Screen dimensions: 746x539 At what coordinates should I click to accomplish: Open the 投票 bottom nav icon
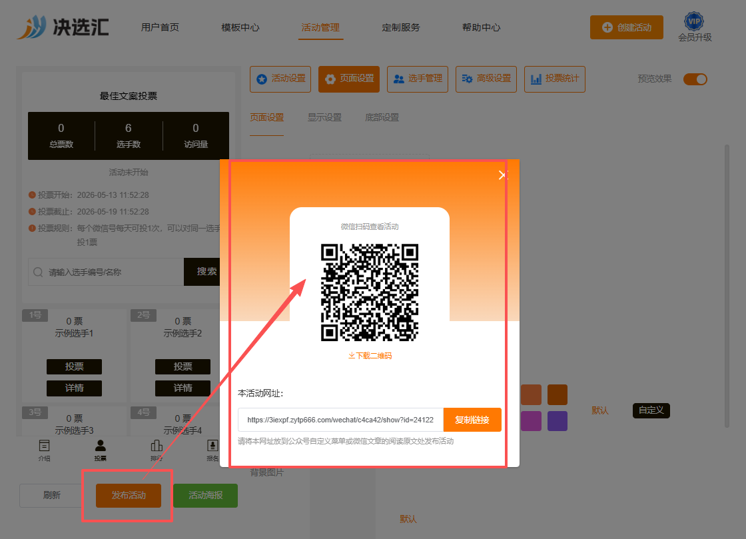pos(101,450)
